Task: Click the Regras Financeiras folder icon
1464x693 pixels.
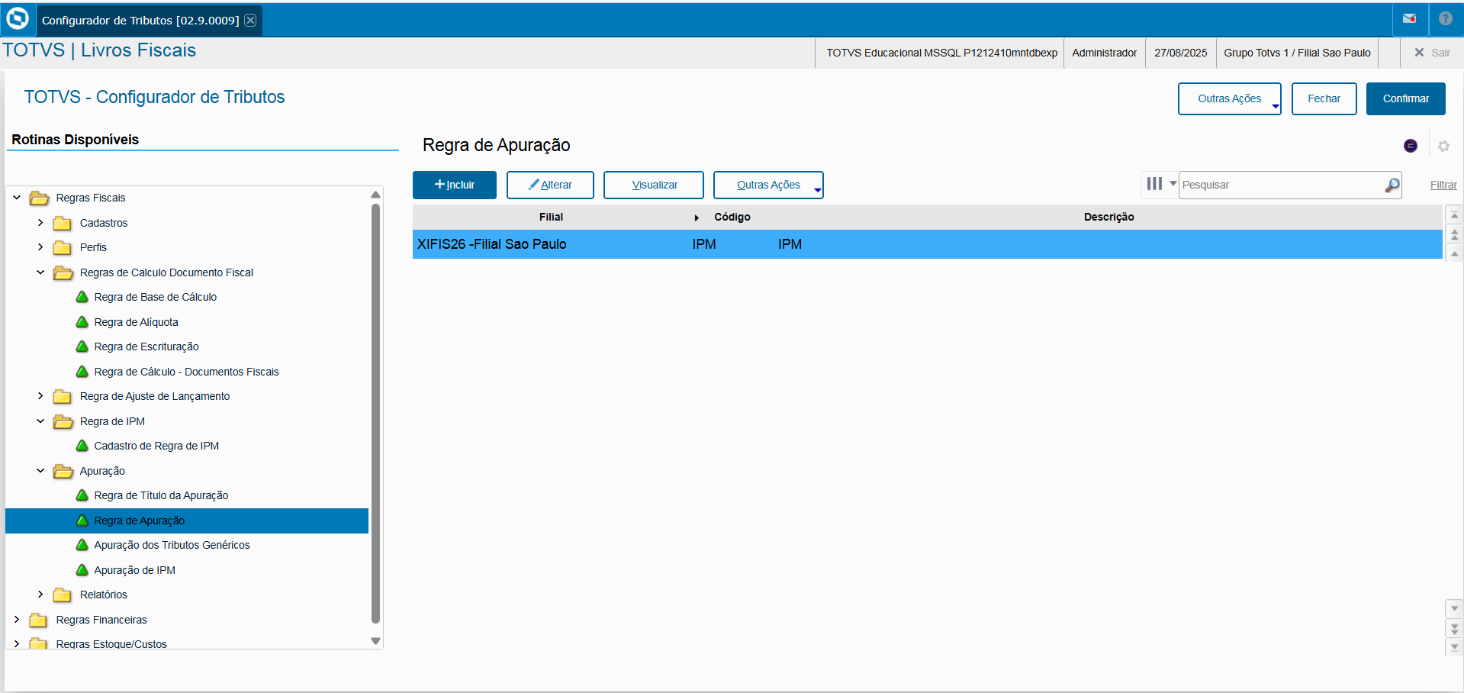Action: (x=38, y=620)
